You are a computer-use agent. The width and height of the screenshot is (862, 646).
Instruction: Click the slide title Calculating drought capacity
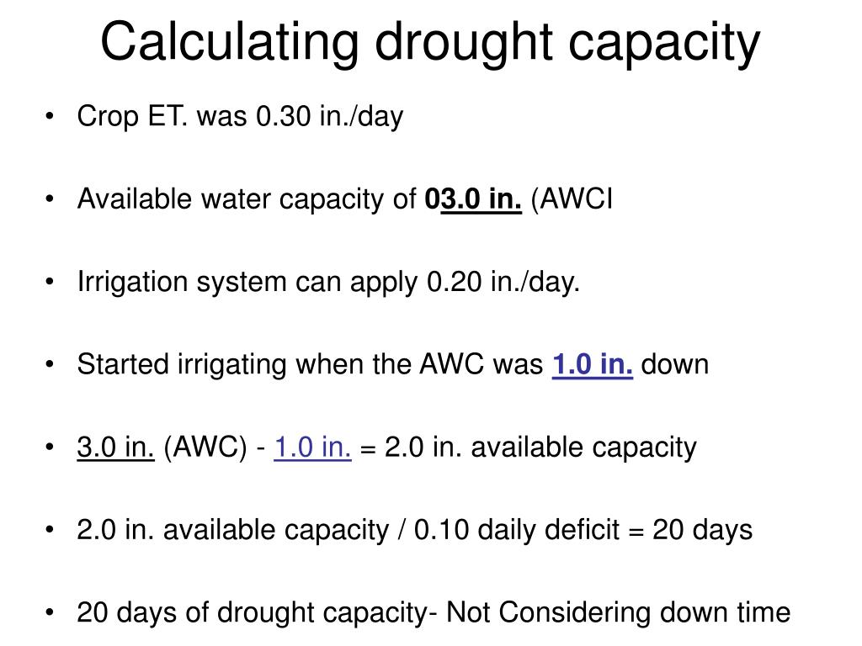(x=430, y=43)
